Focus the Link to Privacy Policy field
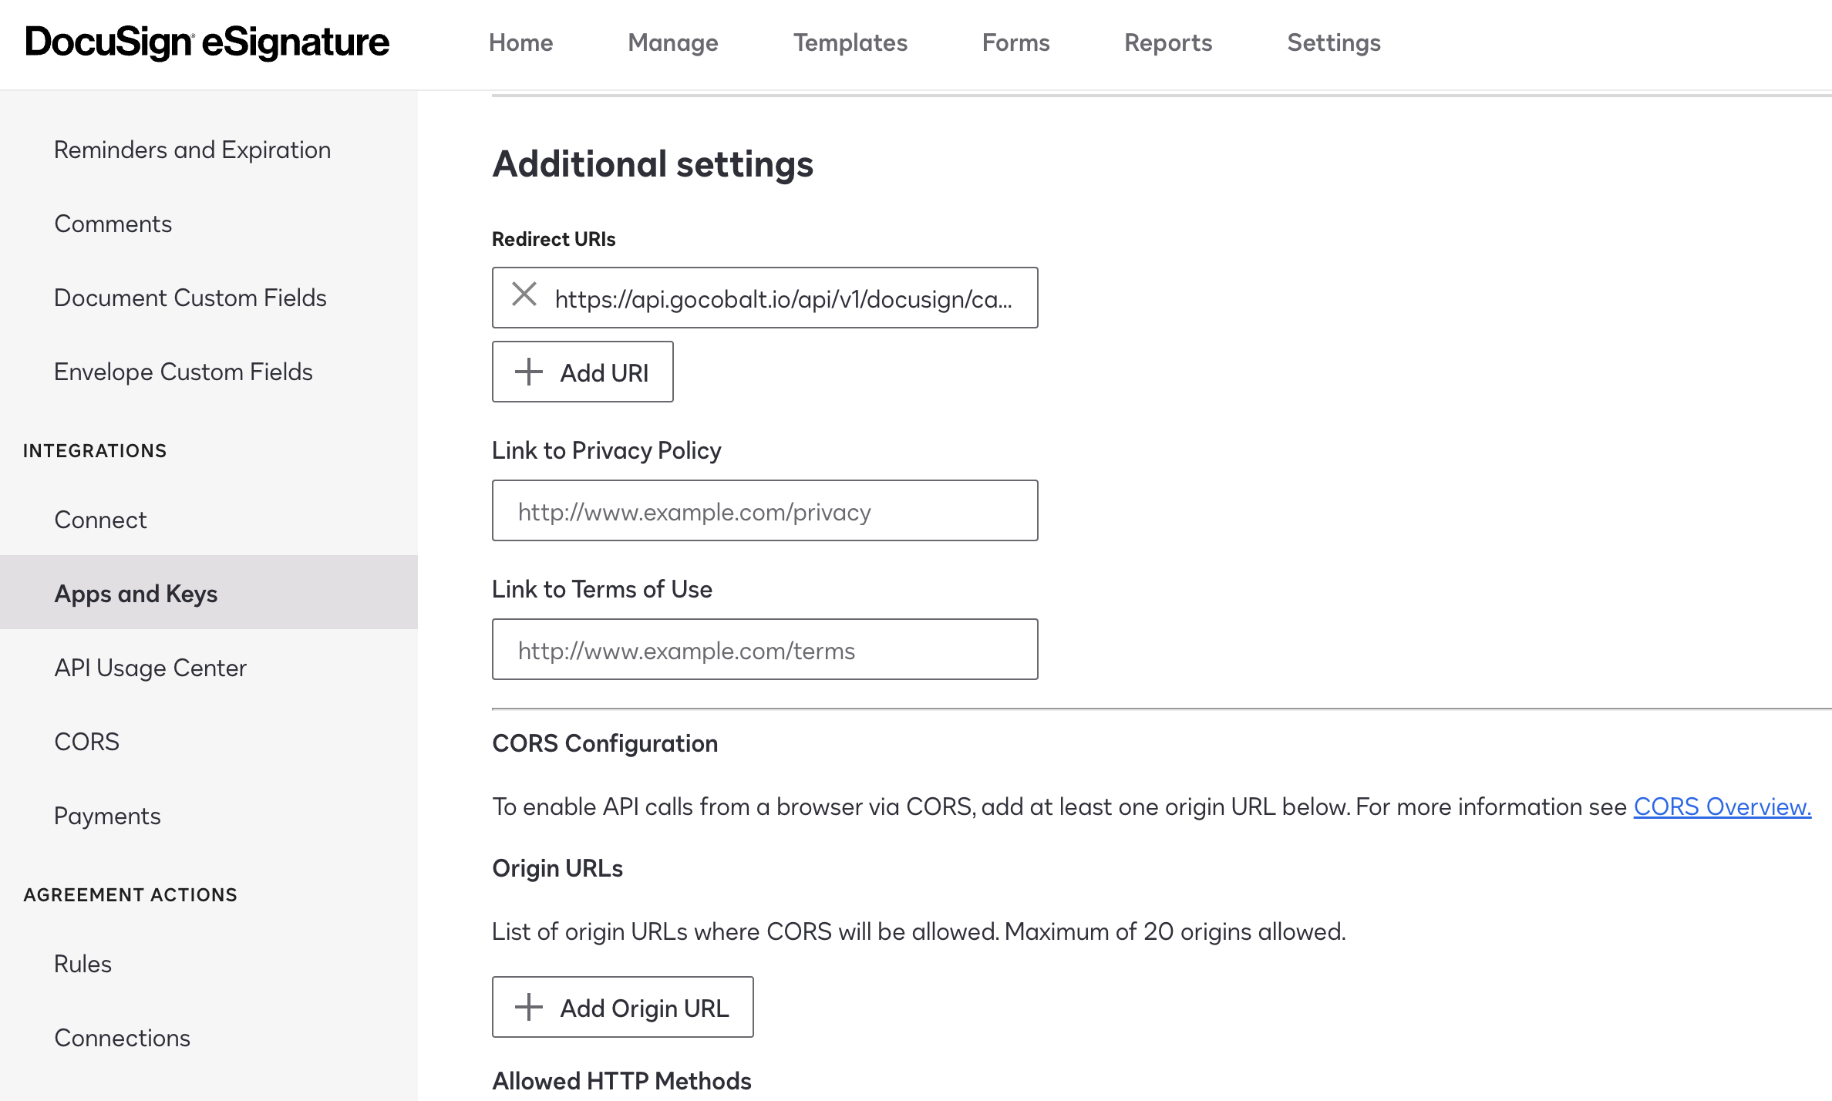The height and width of the screenshot is (1101, 1832). click(x=764, y=510)
